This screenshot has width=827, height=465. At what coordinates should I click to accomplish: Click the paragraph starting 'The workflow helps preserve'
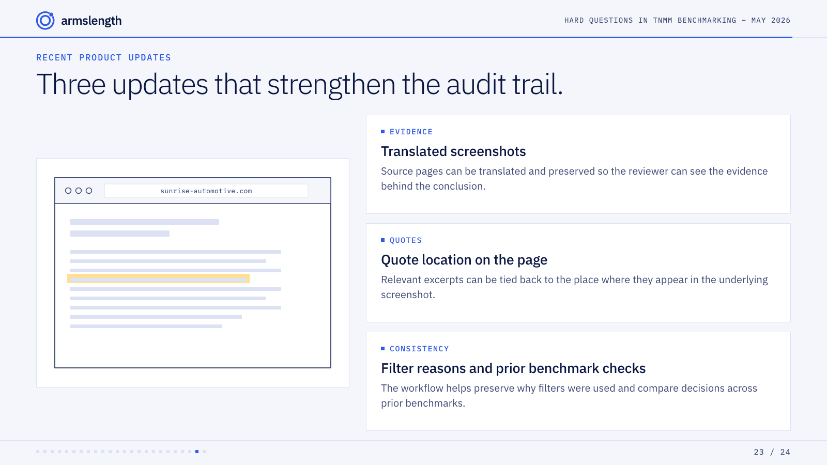point(569,396)
